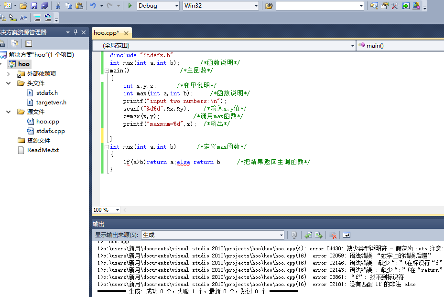
Task: Click the View Code icon in Solution Explorer
Action: pos(29,43)
